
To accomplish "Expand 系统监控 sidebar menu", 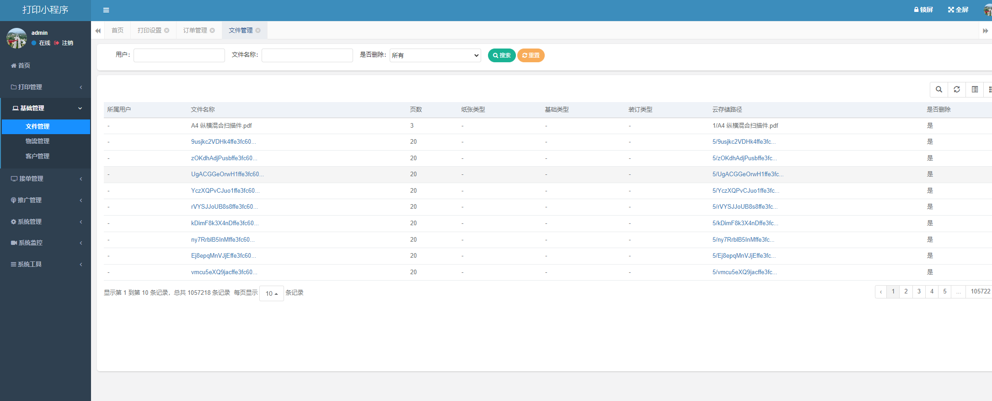I will pos(45,243).
